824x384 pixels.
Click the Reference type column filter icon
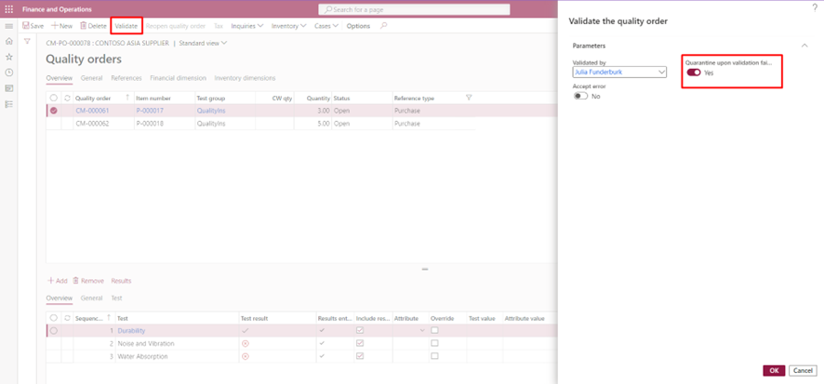point(470,98)
